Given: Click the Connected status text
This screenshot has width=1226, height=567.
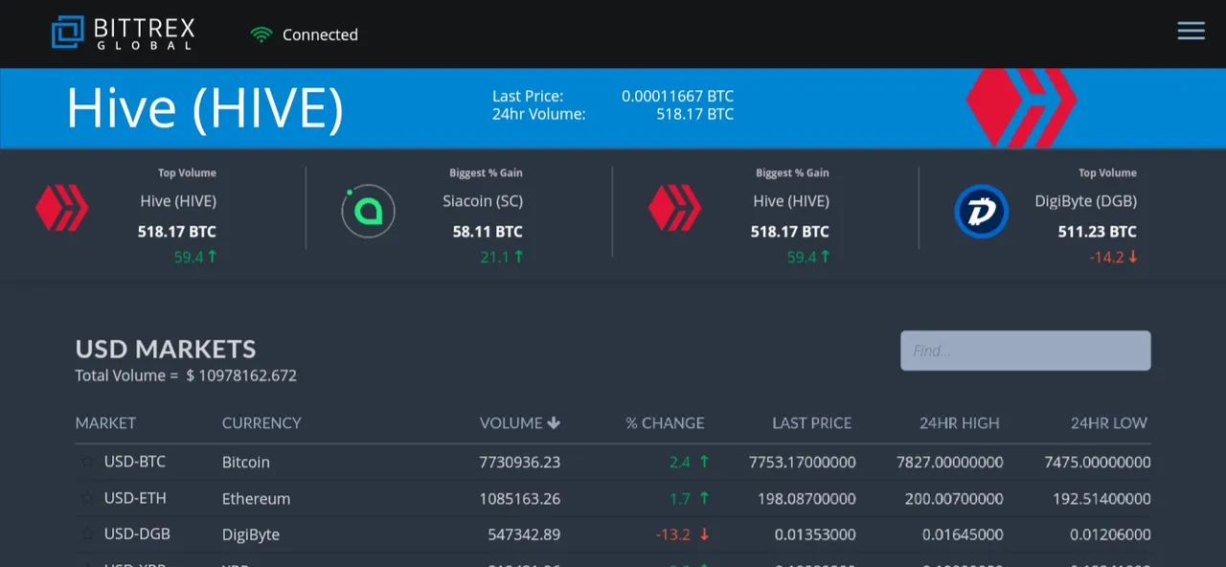Looking at the screenshot, I should [320, 34].
